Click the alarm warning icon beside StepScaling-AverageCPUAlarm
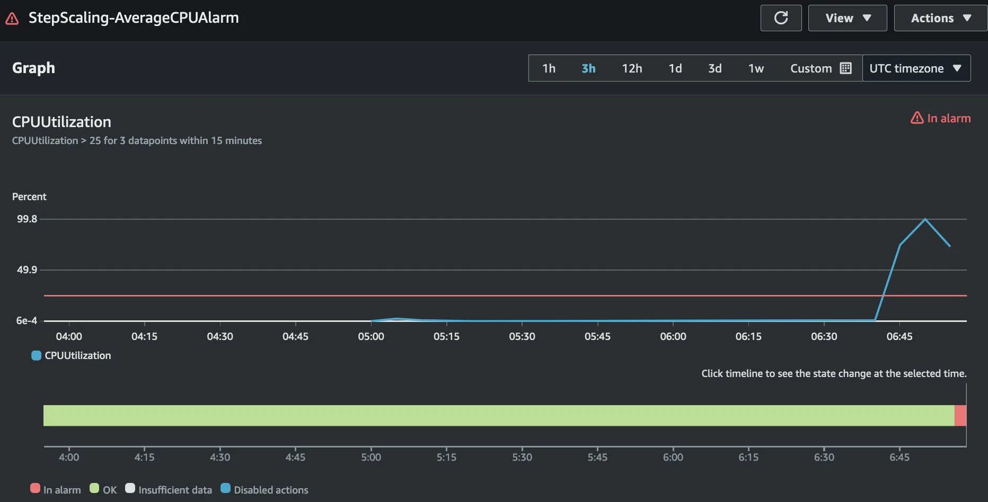The image size is (988, 502). (12, 19)
